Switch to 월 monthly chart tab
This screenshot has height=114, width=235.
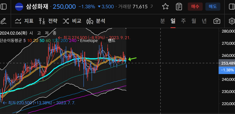click(194, 21)
